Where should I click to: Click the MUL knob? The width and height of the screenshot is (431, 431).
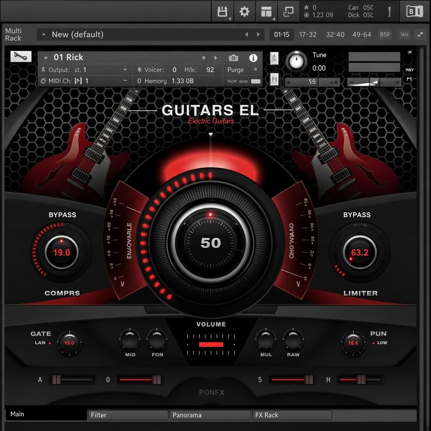266,340
